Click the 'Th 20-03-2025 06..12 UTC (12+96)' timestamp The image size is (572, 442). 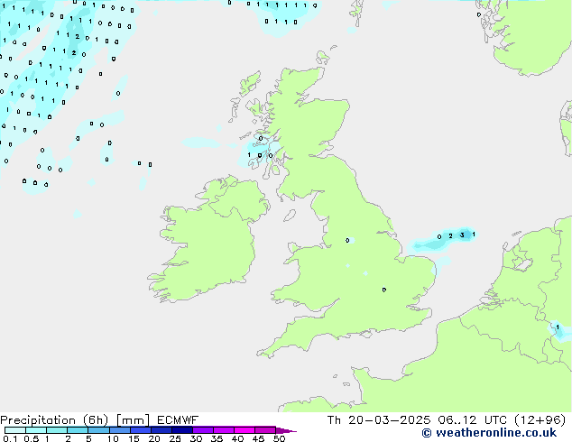click(x=447, y=420)
